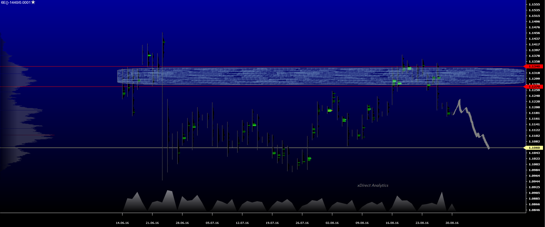Click the 30.08.16 date on the time axis

tap(452, 223)
